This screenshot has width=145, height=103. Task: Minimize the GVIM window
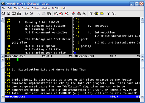pos(132,4)
